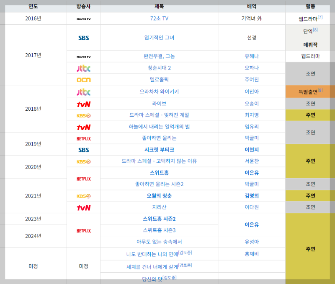Open the bold 스위트홈 title link

tap(159, 173)
